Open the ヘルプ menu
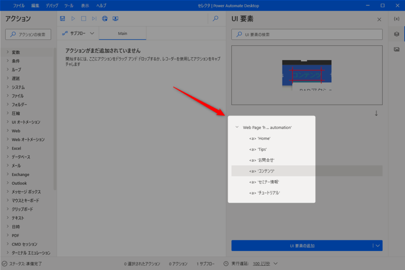The width and height of the screenshot is (405, 270). 101,6
